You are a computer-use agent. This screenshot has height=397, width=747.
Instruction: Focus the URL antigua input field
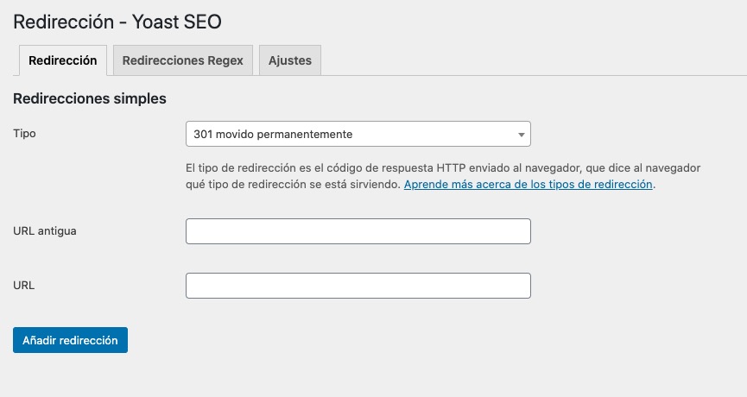(358, 231)
